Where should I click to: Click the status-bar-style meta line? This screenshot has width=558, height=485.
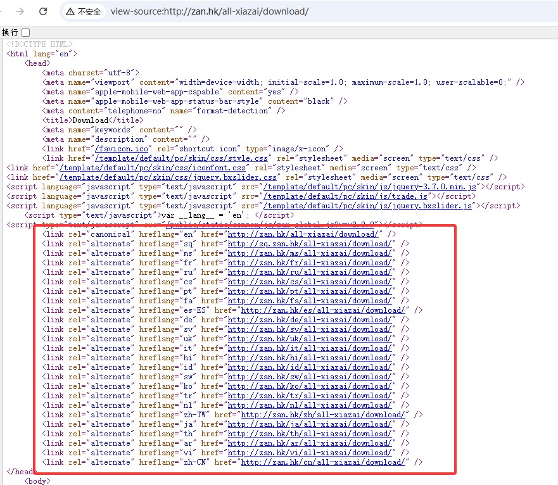(x=194, y=101)
